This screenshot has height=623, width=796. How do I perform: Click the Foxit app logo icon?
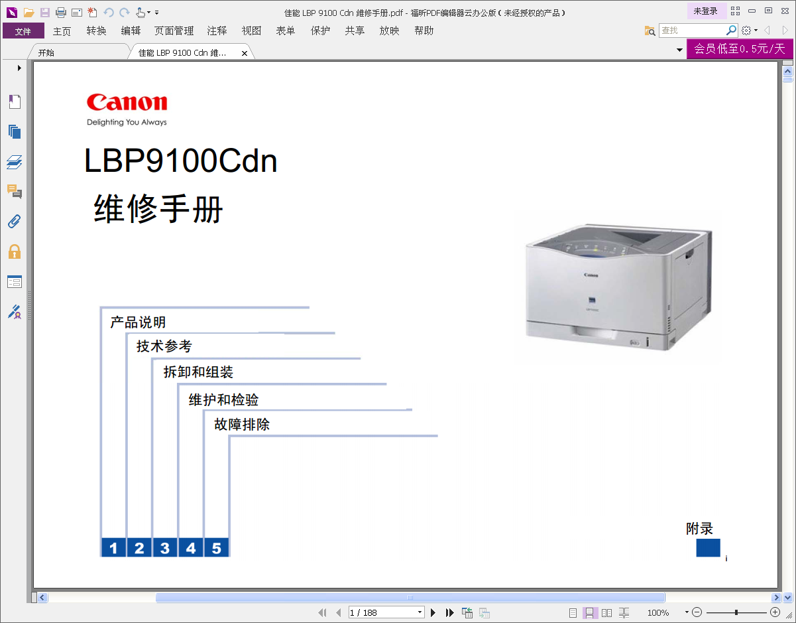coord(11,12)
